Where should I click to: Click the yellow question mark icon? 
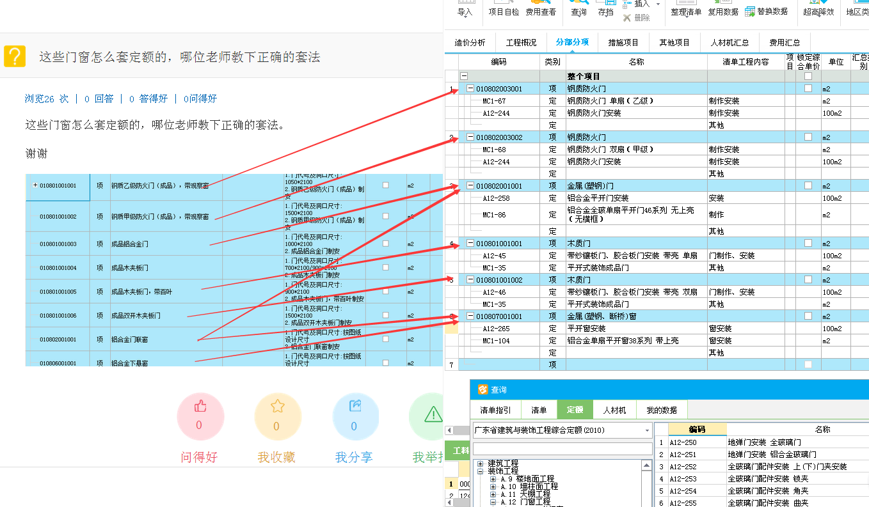click(x=15, y=56)
